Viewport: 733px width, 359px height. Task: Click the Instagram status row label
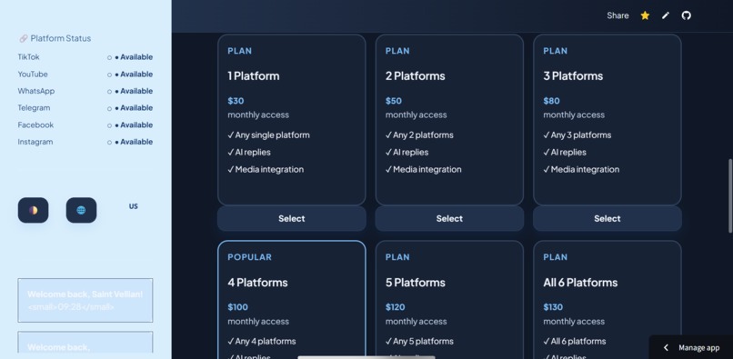point(35,142)
